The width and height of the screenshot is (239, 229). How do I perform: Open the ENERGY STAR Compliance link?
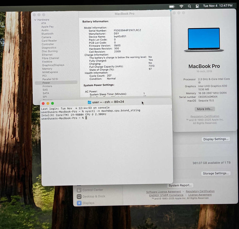coord(166,195)
